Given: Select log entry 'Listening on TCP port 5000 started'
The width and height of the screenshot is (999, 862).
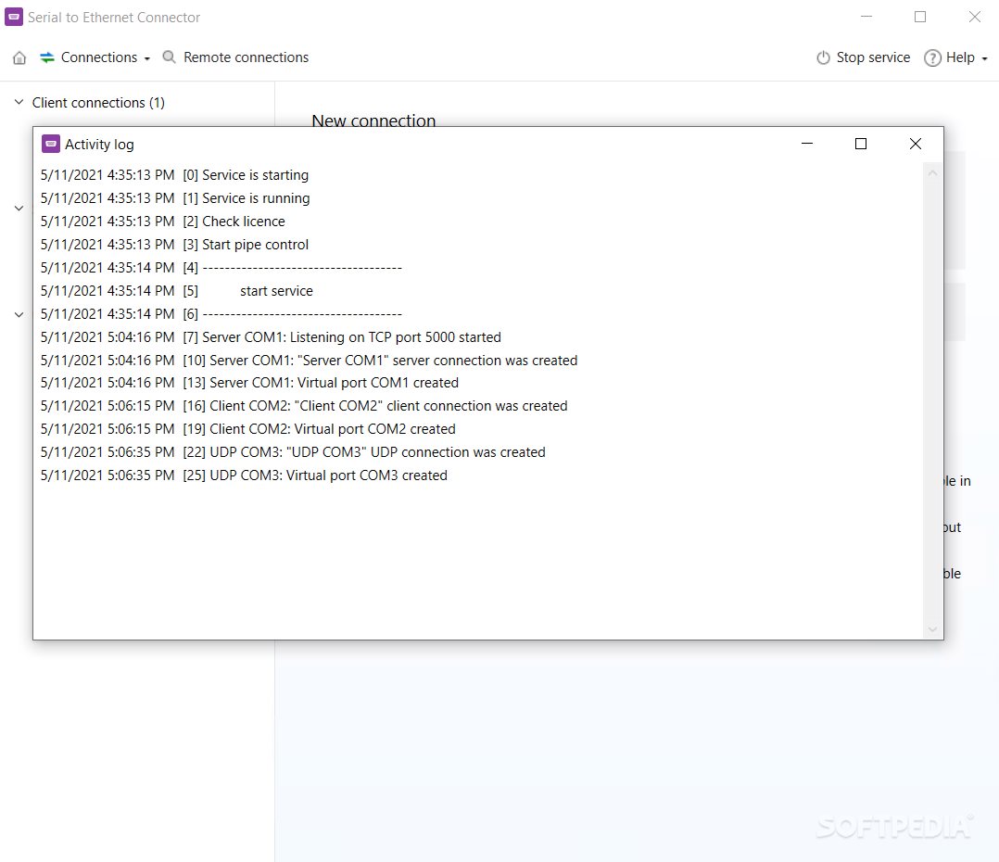Looking at the screenshot, I should [271, 337].
